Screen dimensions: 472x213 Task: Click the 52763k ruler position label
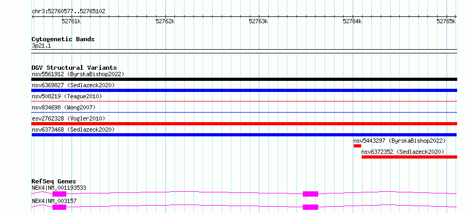click(x=259, y=21)
